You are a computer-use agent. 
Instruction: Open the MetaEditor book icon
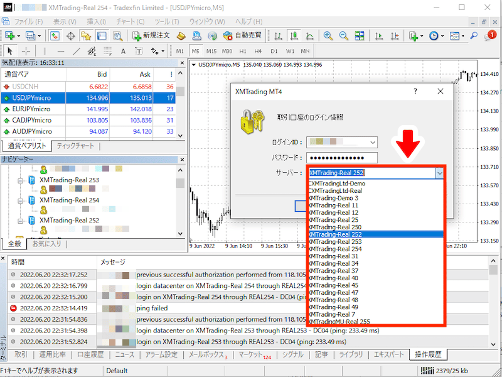pos(181,36)
